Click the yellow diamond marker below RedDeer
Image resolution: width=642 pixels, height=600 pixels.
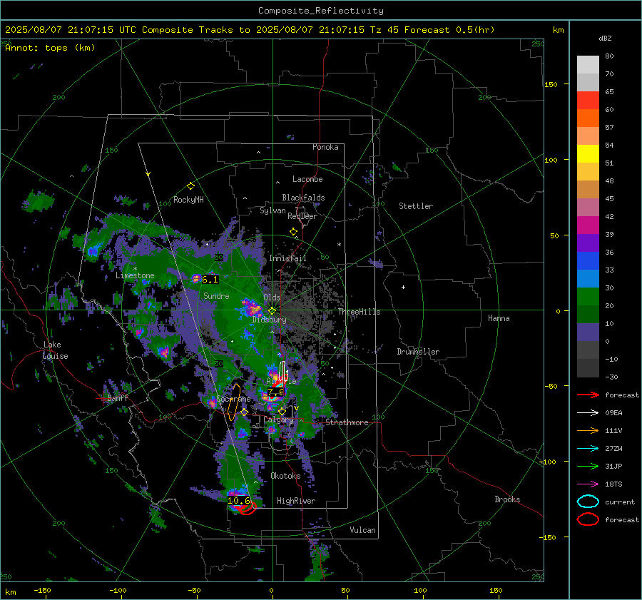coord(294,232)
